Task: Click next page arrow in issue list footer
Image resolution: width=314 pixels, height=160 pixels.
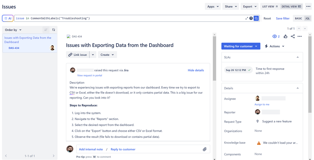Action: [53, 156]
